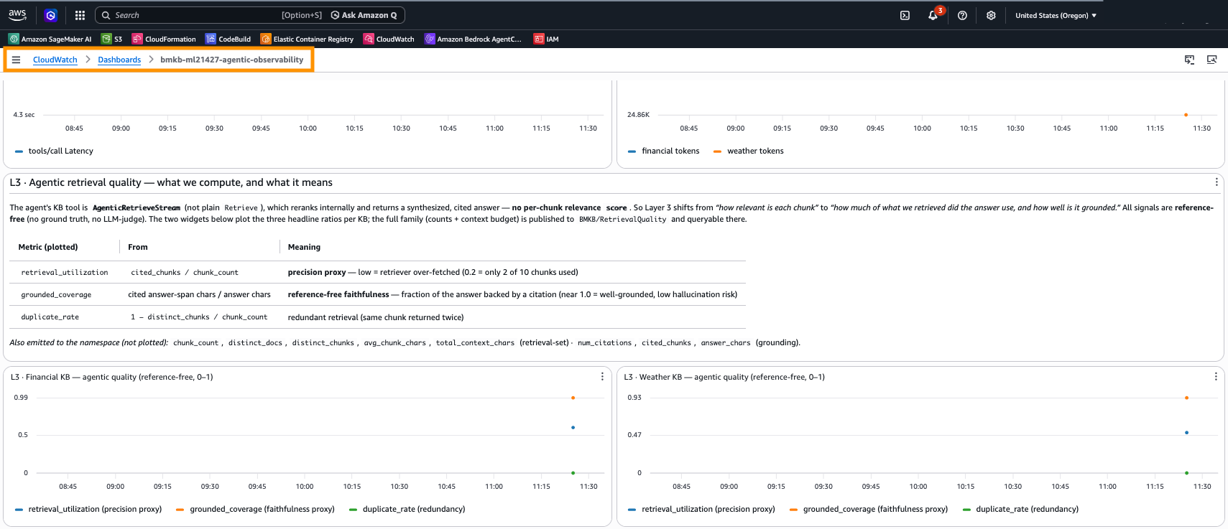Open the Amazon SageMaker AI favorite shortcut

[50, 39]
